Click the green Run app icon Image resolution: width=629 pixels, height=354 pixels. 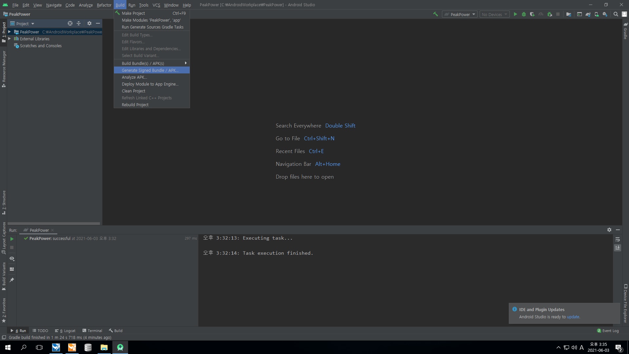click(x=515, y=14)
